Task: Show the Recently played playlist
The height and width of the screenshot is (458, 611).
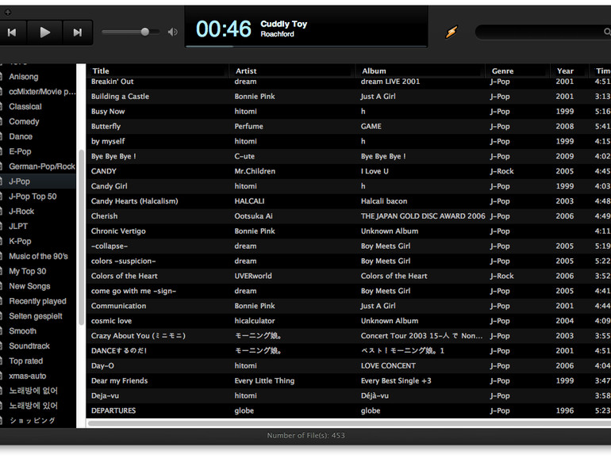Action: point(38,301)
